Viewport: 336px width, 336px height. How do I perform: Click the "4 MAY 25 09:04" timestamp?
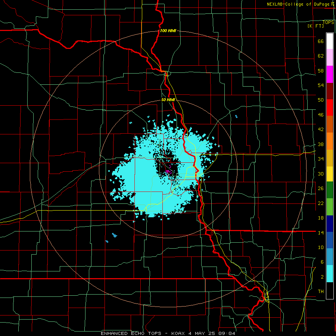pos(212,333)
